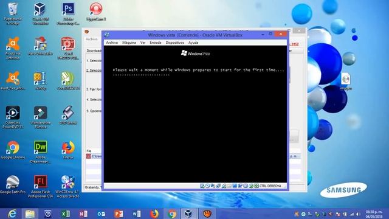
Task: Open File Explorer from taskbar
Action: point(30,214)
